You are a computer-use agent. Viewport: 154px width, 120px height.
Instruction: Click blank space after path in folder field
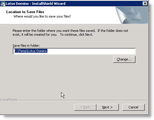[91, 51]
